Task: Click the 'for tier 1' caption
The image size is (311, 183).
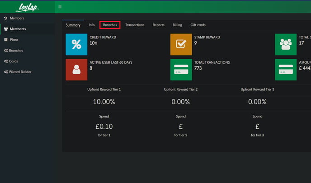Action: tap(104, 135)
